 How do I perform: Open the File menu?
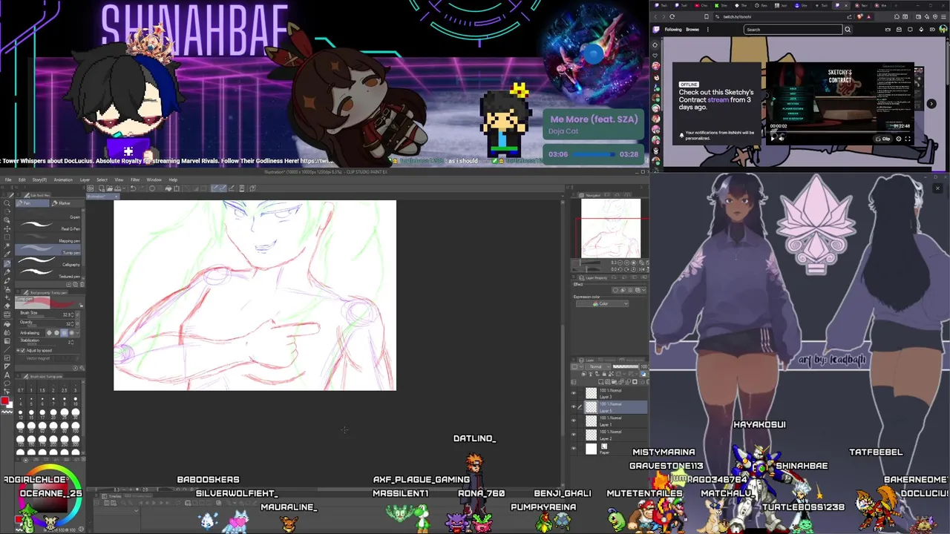[x=8, y=179]
